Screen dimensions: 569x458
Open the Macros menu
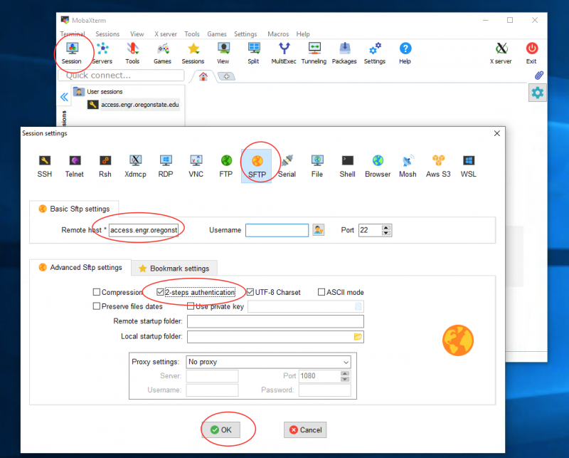(278, 34)
